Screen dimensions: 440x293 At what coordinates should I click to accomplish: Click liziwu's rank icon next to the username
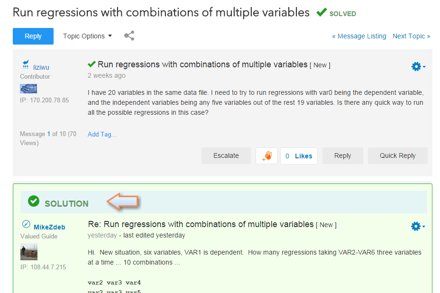click(26, 65)
